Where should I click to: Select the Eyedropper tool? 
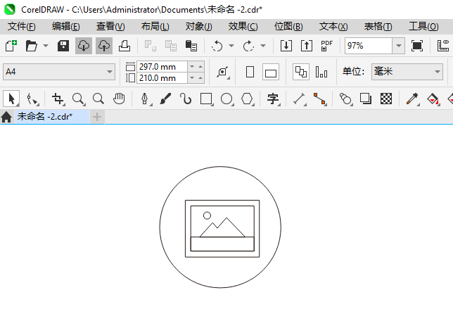(x=412, y=99)
